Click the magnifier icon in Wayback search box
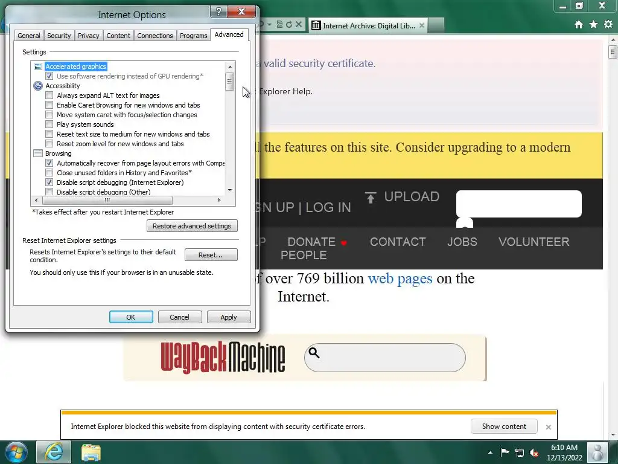Viewport: 618px width, 464px height. point(314,353)
